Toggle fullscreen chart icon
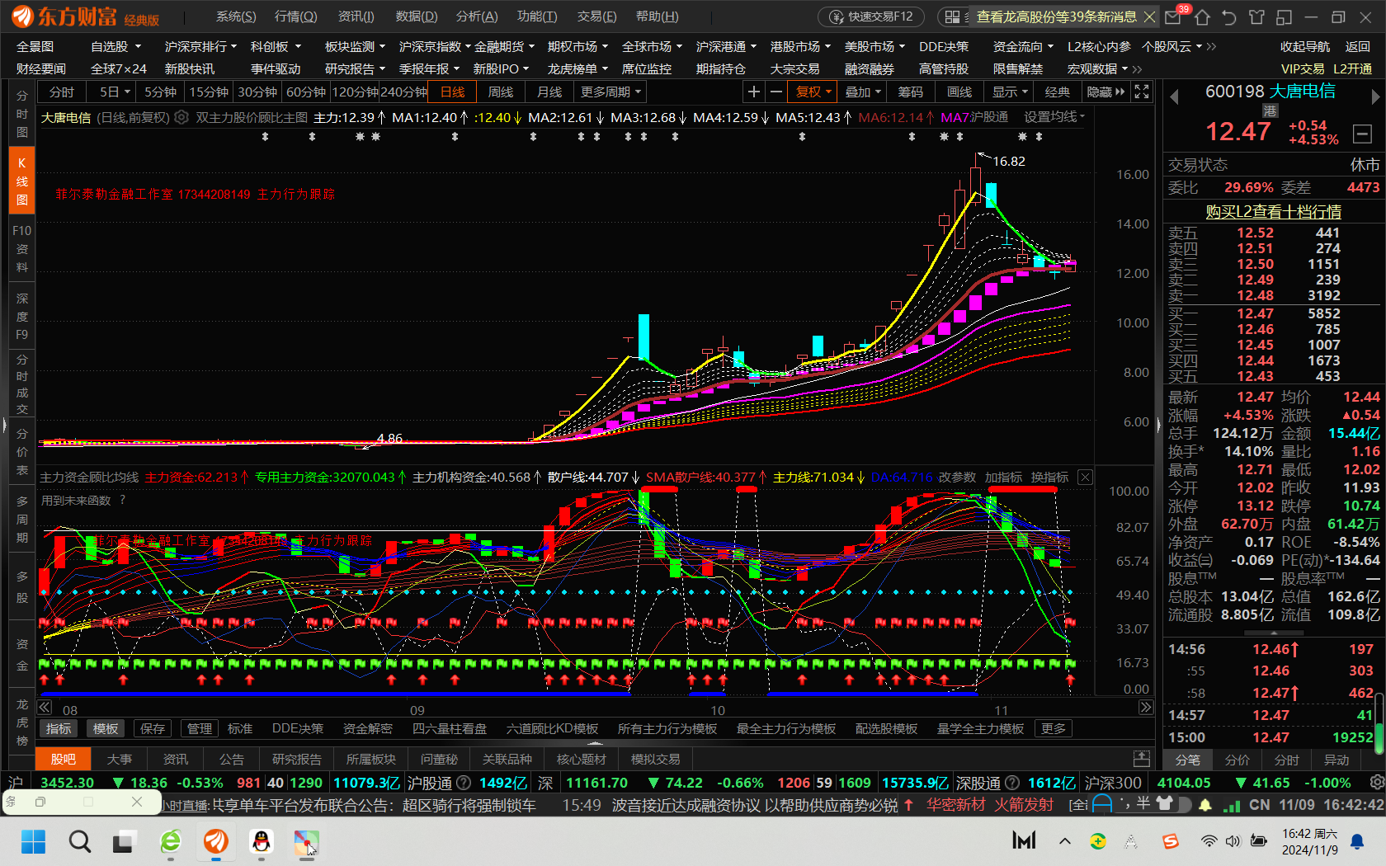 tap(1142, 92)
